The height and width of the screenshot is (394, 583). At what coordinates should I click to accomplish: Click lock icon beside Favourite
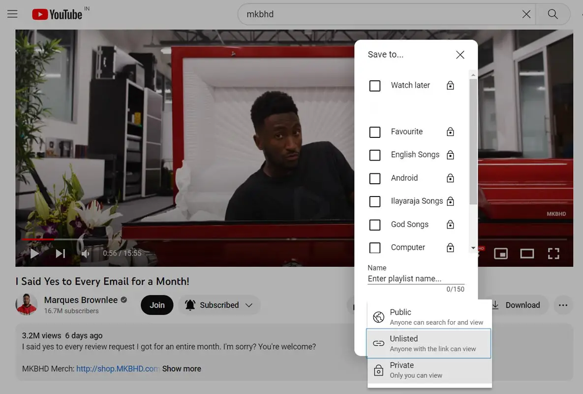pyautogui.click(x=450, y=131)
